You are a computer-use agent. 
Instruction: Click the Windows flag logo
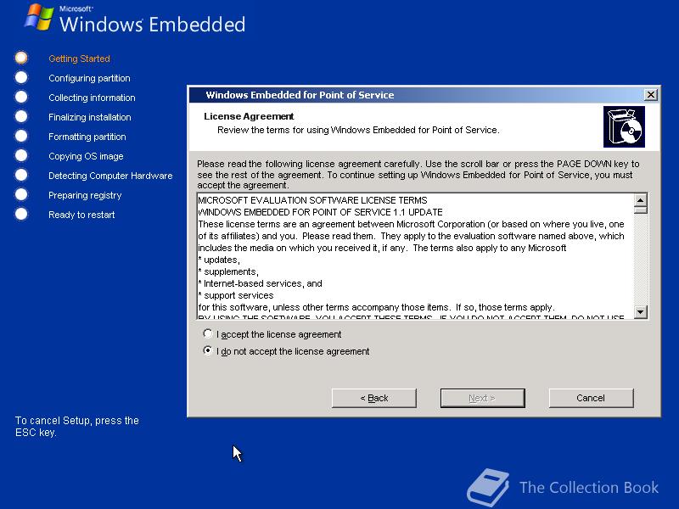coord(39,17)
